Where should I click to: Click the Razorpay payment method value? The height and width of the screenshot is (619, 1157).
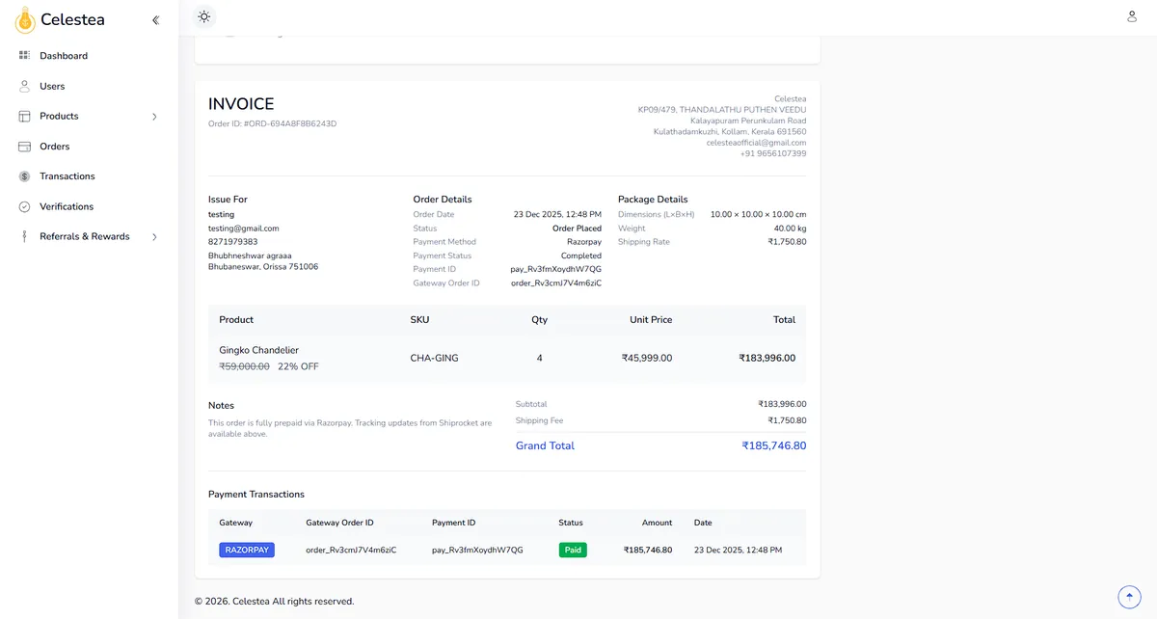(584, 242)
